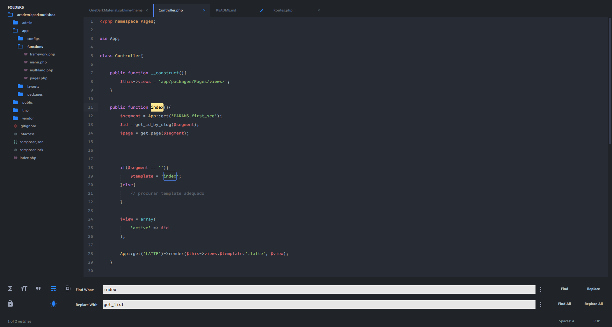The image size is (612, 327).
Task: Expand the packages folder
Action: pyautogui.click(x=20, y=94)
